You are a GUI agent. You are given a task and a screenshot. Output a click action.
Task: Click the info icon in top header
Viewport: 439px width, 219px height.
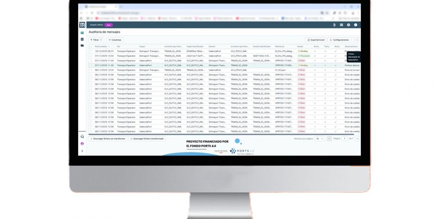[356, 25]
